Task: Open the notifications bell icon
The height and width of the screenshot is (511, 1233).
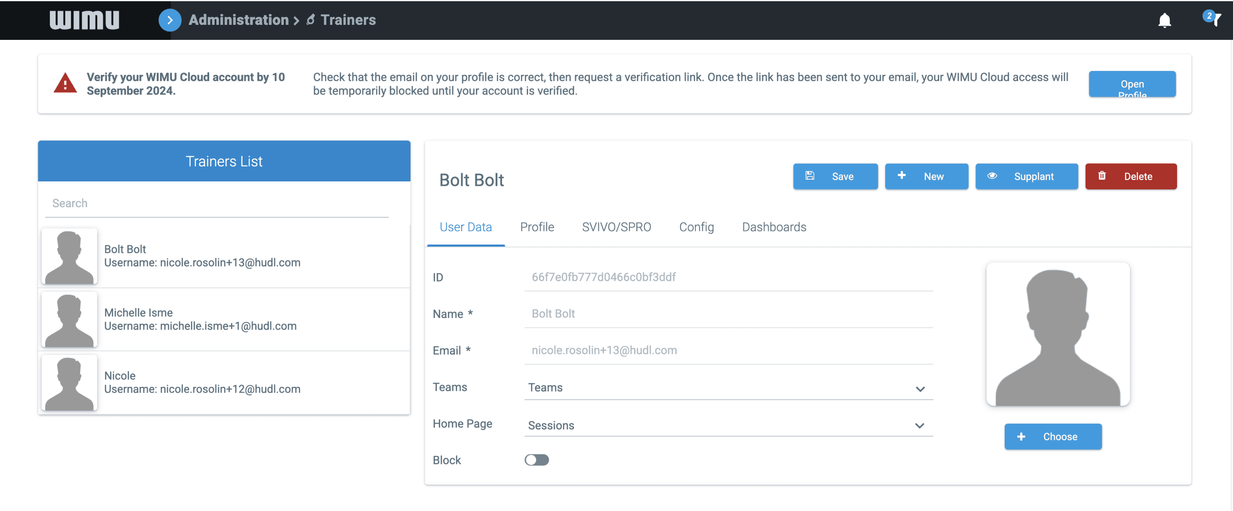Action: point(1164,20)
